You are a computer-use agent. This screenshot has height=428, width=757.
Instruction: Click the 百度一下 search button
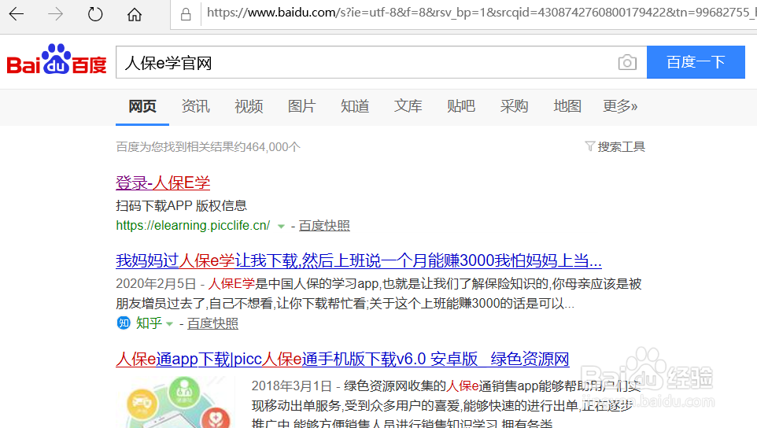(x=696, y=62)
